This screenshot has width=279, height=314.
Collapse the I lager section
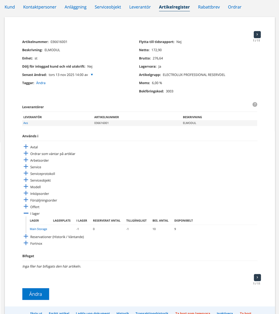click(26, 213)
